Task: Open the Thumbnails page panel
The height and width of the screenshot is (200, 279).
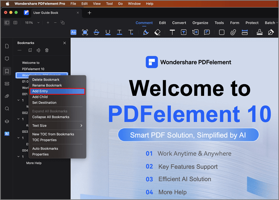Action: pyautogui.click(x=7, y=46)
